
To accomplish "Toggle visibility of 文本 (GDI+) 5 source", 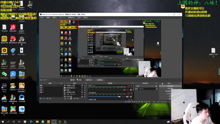I will point(82,94).
